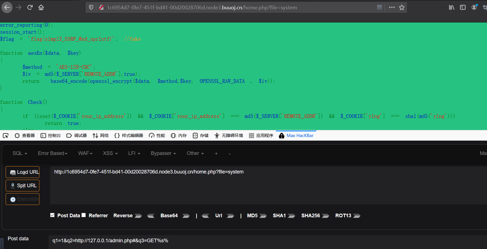Open the XSS dropdown in HackBar
The image size is (487, 249).
[110, 153]
